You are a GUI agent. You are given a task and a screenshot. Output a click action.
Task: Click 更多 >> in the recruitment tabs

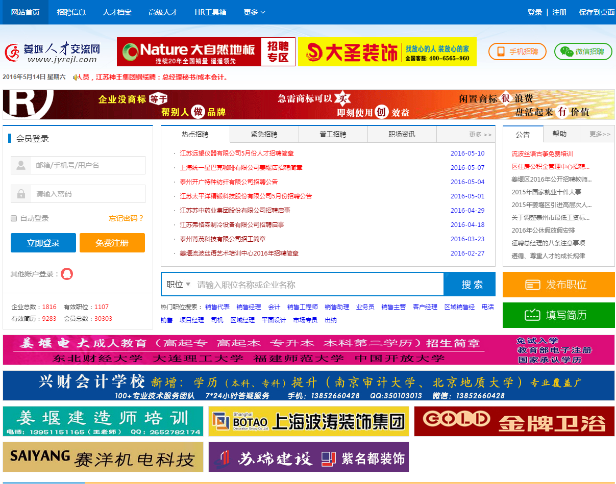tap(480, 135)
